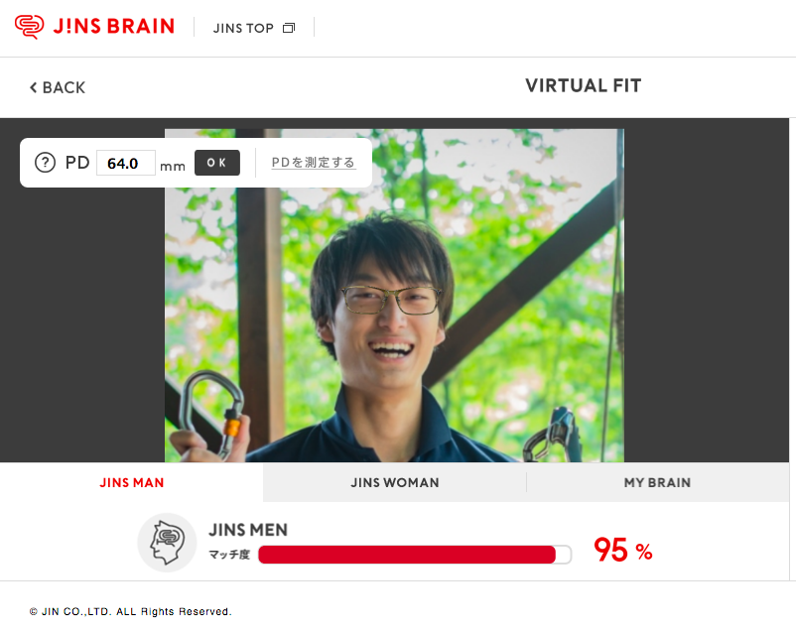Image resolution: width=796 pixels, height=633 pixels.
Task: Focus the PD value input field
Action: coord(126,163)
